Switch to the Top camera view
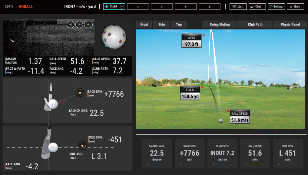Image resolution: width=308 pixels, height=175 pixels. pos(179,25)
